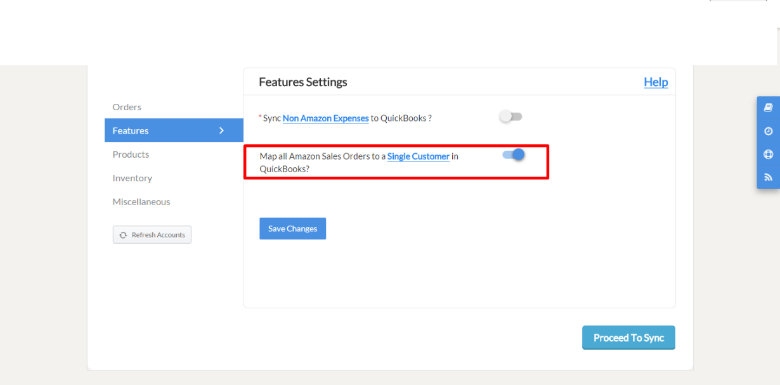Open the Miscellaneous settings section

pos(141,202)
